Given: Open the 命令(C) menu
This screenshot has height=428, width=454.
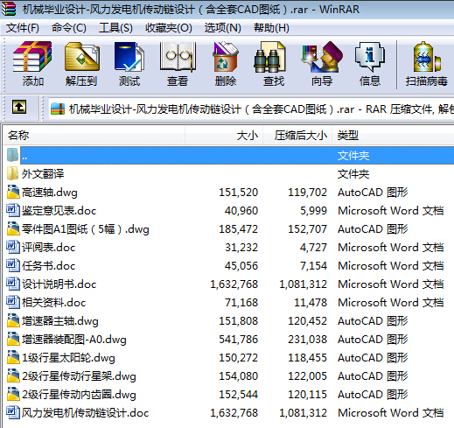Looking at the screenshot, I should (x=69, y=28).
